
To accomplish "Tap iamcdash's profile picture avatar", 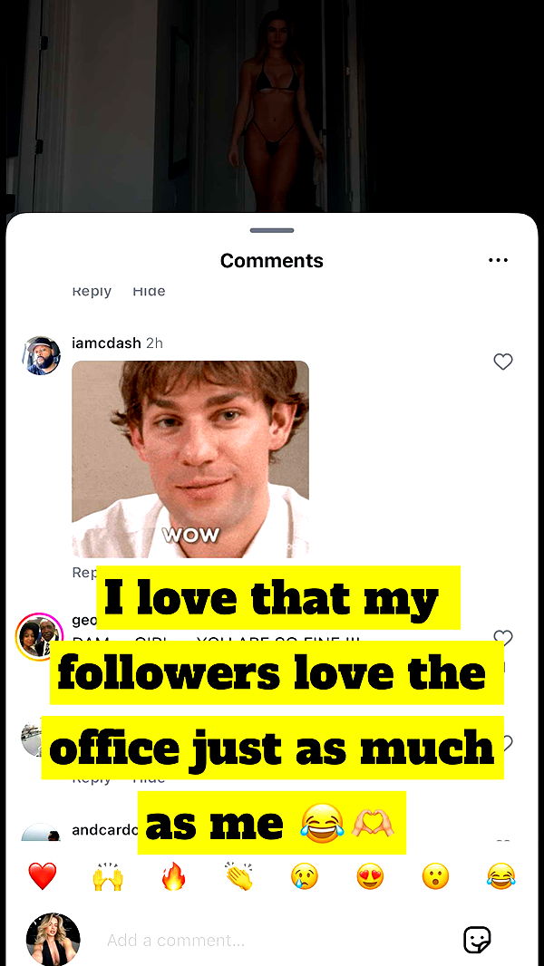I will [41, 355].
